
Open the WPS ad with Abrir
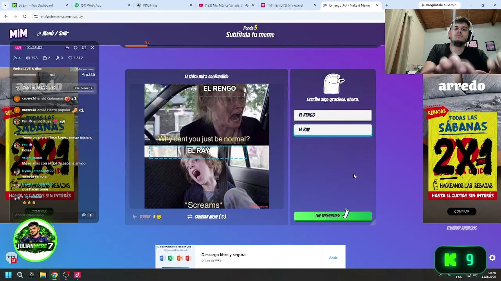(333, 258)
